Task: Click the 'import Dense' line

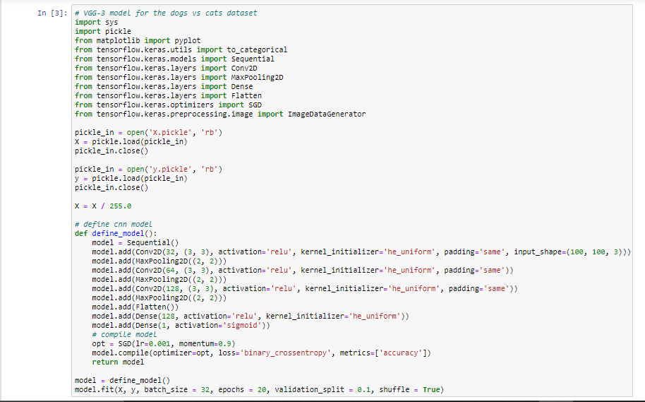Action: pyautogui.click(x=164, y=86)
